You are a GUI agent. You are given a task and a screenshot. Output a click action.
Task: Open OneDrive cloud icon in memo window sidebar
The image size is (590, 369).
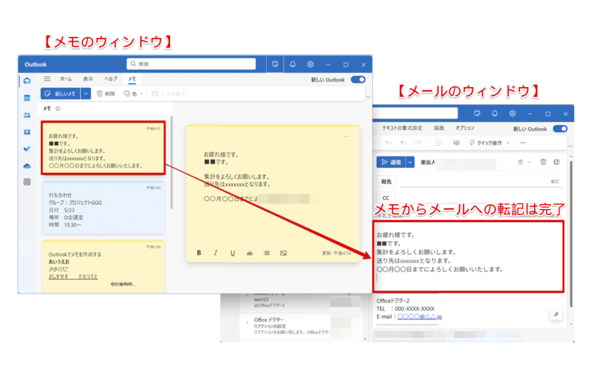click(27, 166)
